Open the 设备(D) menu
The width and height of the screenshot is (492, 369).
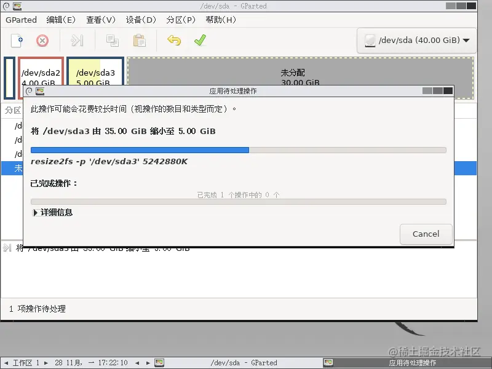pos(141,20)
